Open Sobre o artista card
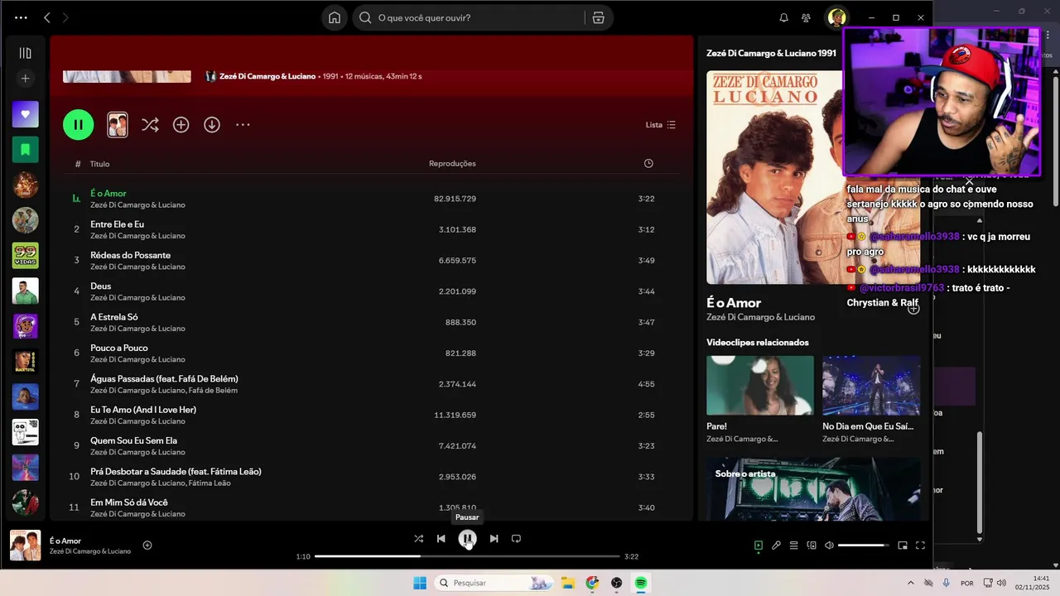Image resolution: width=1060 pixels, height=596 pixels. pos(813,488)
